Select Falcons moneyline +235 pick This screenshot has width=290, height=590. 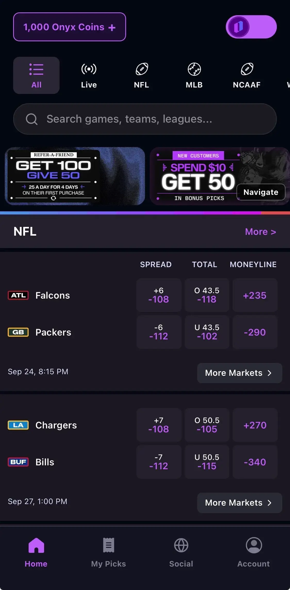(255, 295)
